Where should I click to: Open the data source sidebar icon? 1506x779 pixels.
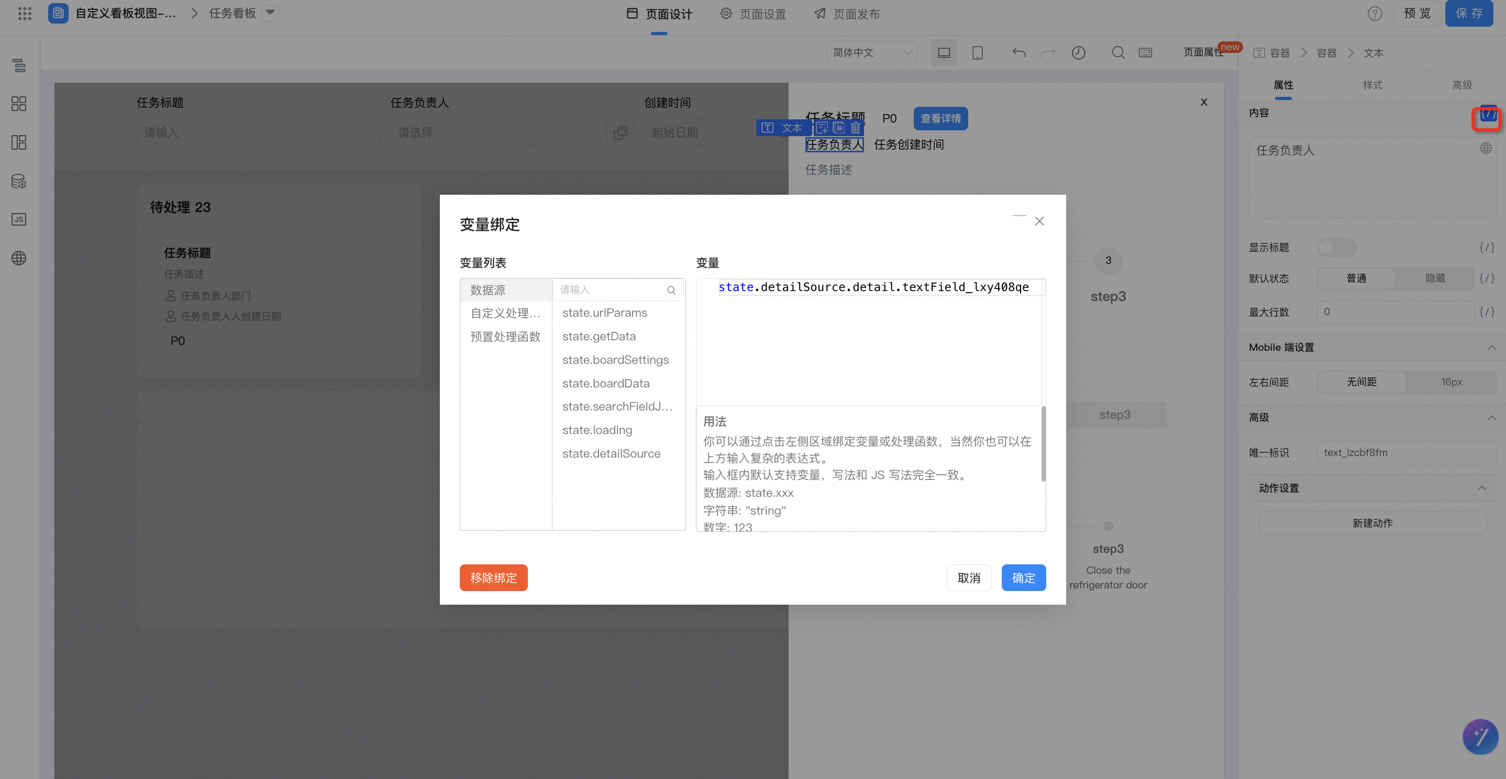point(19,181)
